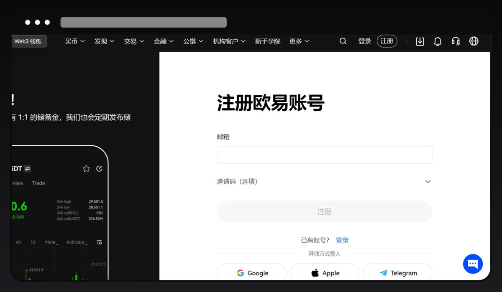Image resolution: width=502 pixels, height=292 pixels.
Task: Click the star favorite icon in phone preview
Action: [x=86, y=169]
